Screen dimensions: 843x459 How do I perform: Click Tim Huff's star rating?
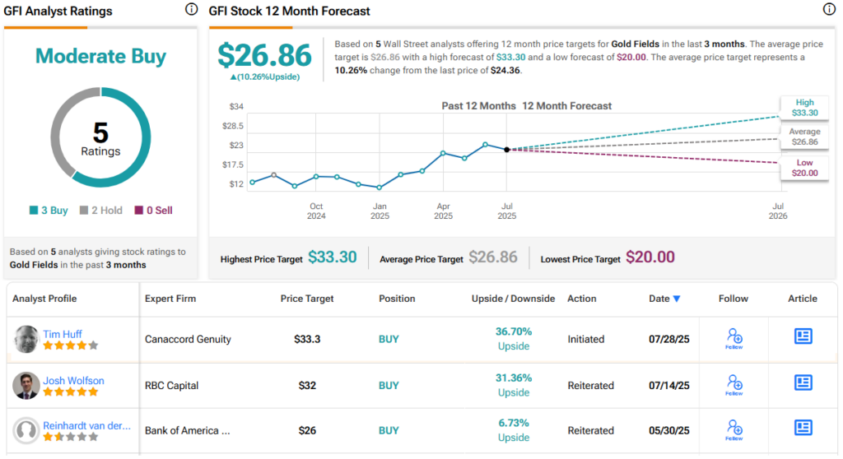pos(71,345)
